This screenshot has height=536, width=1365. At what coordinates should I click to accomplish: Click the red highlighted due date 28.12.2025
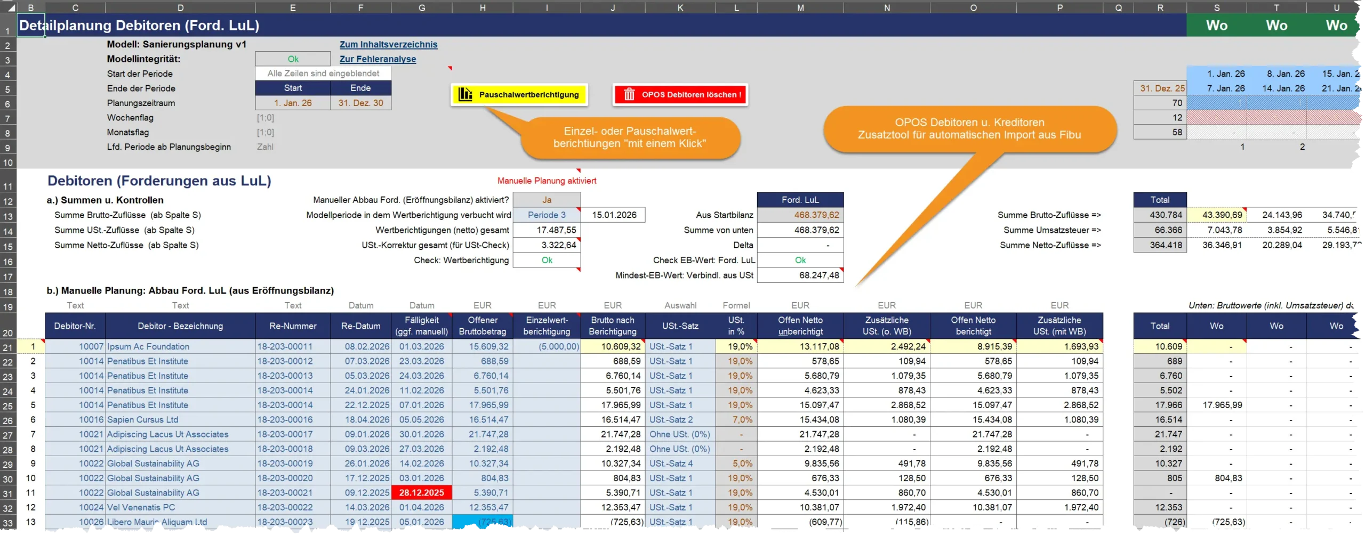pos(421,493)
